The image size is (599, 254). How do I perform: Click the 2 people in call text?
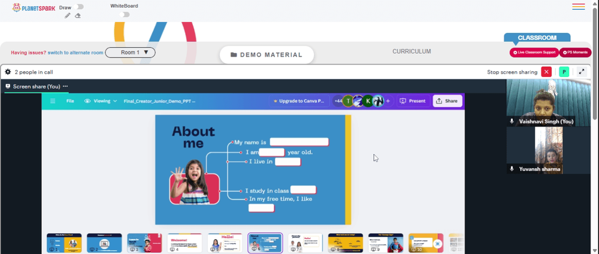pyautogui.click(x=34, y=72)
